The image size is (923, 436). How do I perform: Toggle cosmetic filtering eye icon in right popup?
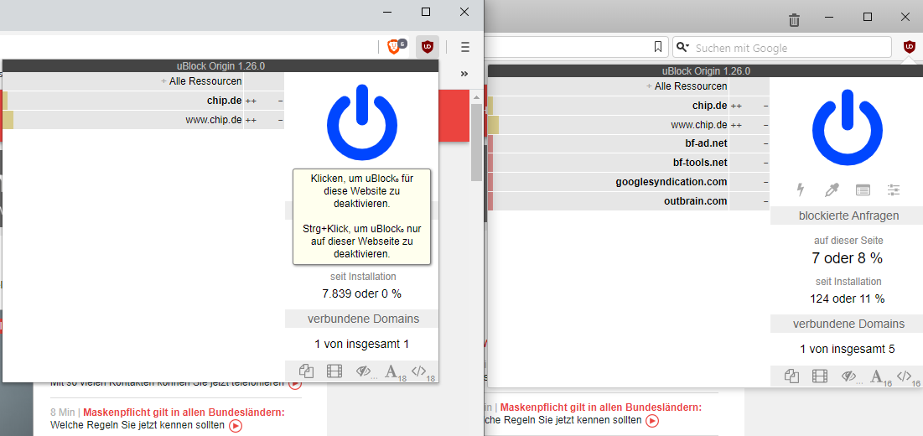[x=848, y=376]
